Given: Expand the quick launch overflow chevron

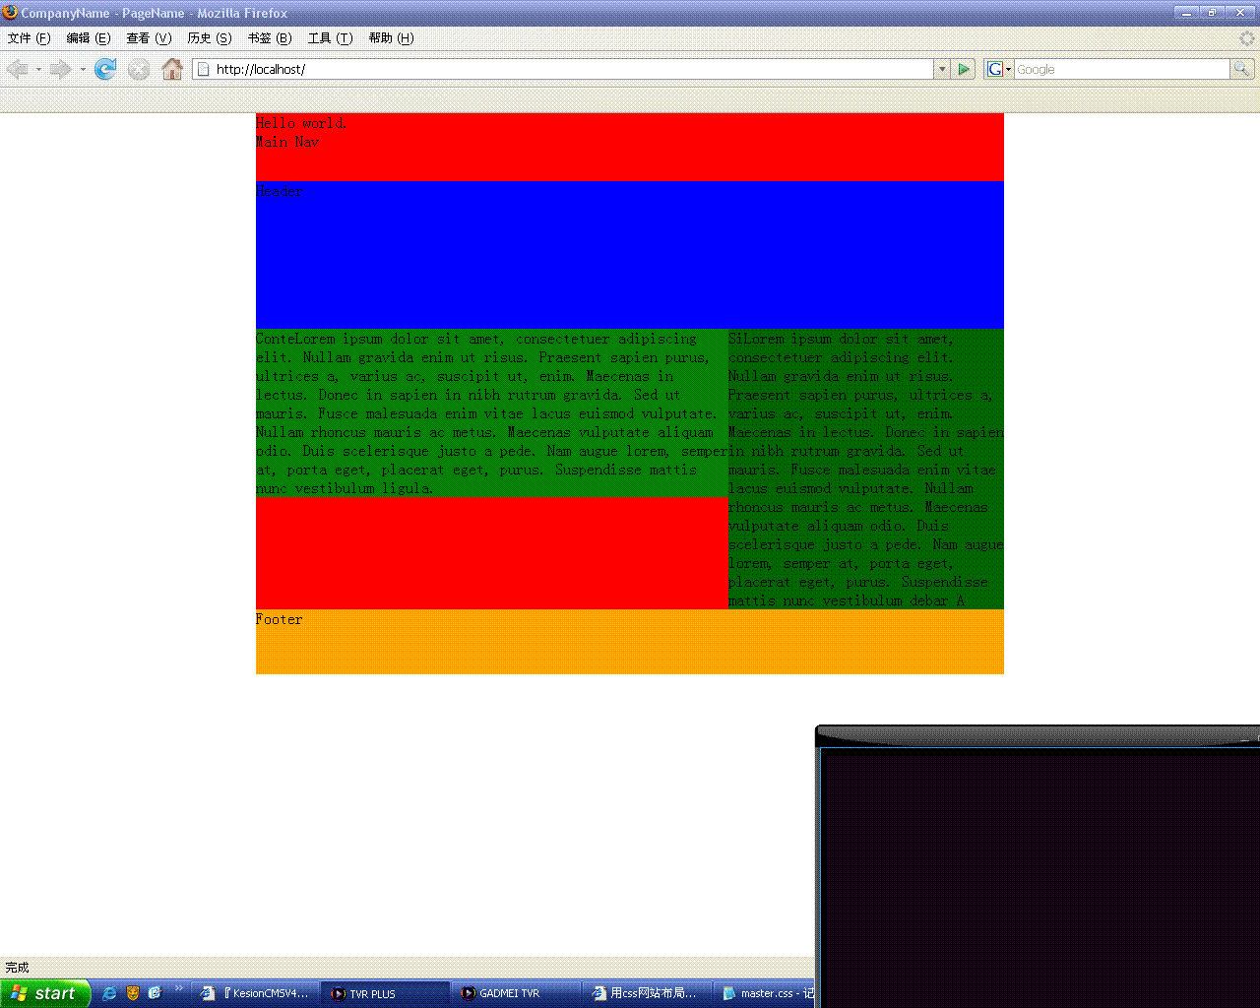Looking at the screenshot, I should (x=178, y=988).
